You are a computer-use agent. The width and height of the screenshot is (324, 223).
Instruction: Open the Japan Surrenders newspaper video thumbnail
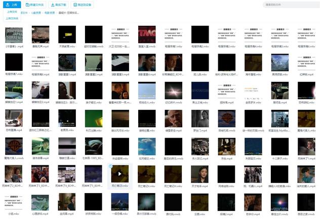(x=14, y=34)
